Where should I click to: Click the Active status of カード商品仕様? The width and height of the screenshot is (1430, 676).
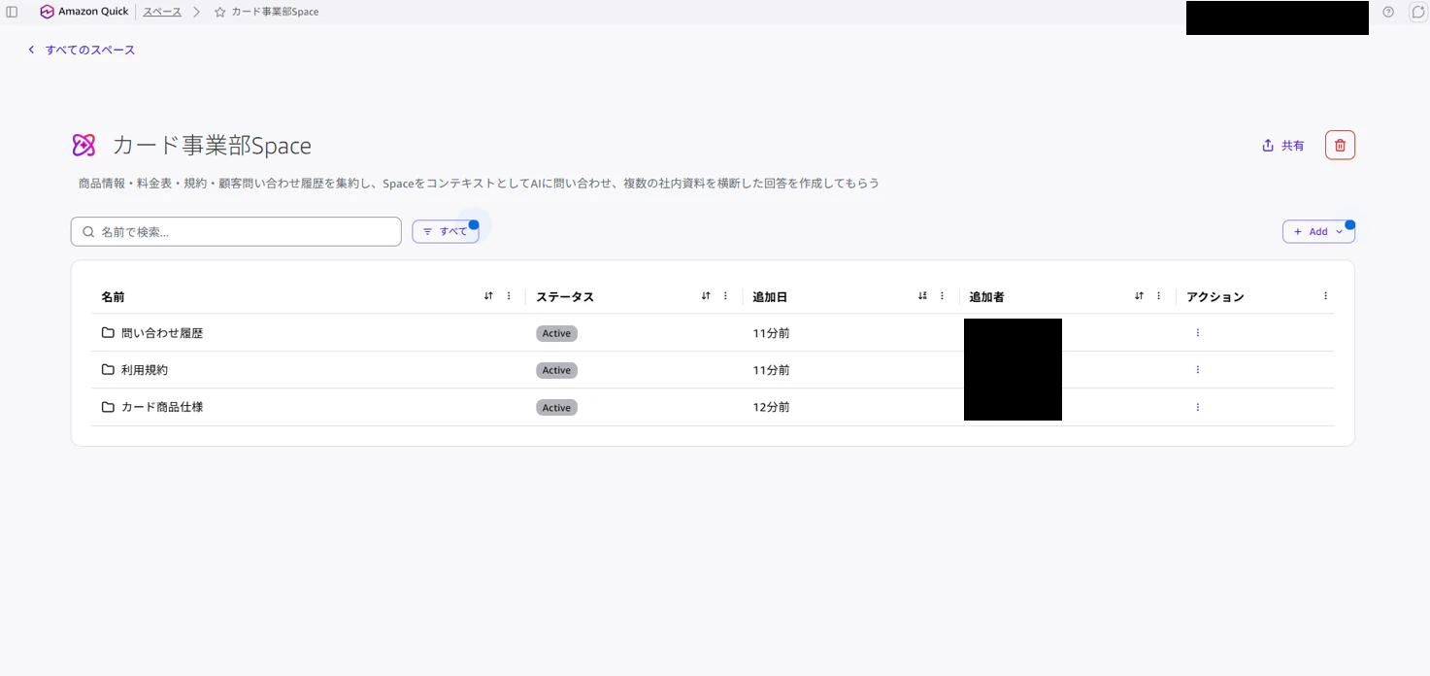(556, 408)
